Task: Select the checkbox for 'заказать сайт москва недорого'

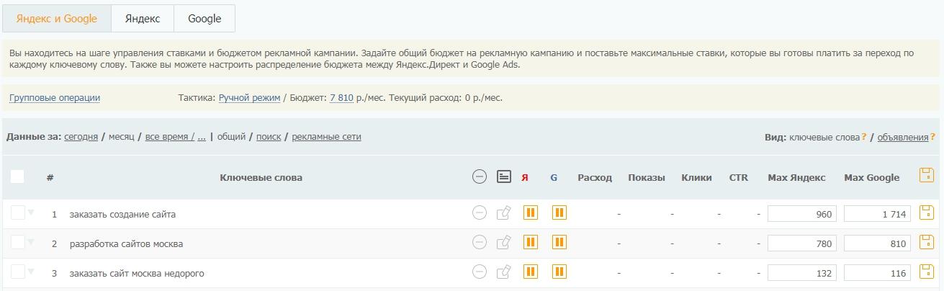Action: (x=17, y=272)
